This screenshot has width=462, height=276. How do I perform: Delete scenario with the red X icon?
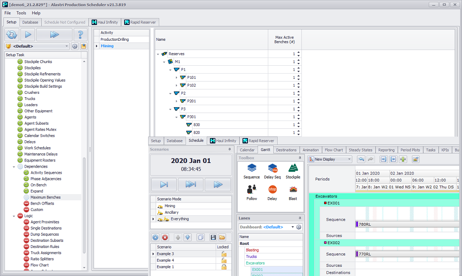pyautogui.click(x=165, y=238)
